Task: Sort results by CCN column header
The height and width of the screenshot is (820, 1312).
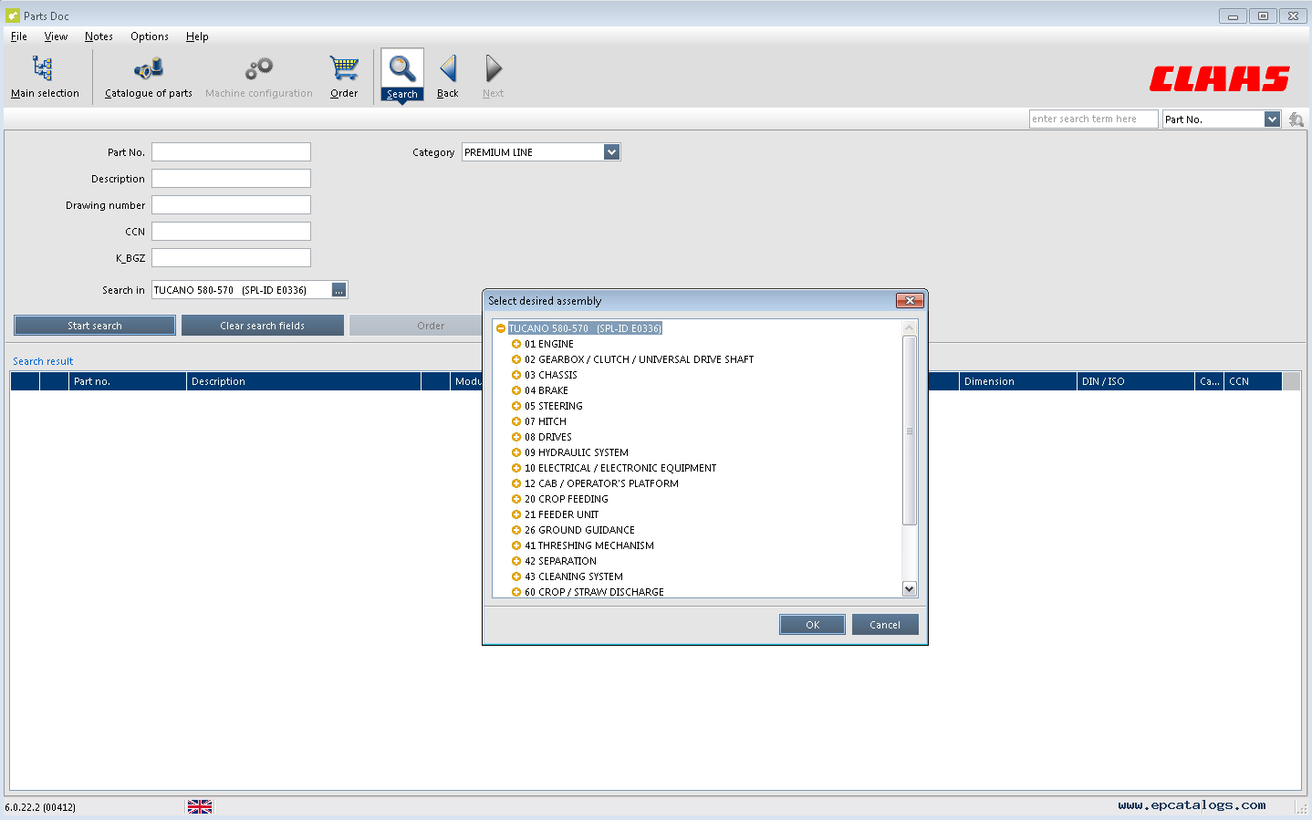Action: [x=1253, y=381]
